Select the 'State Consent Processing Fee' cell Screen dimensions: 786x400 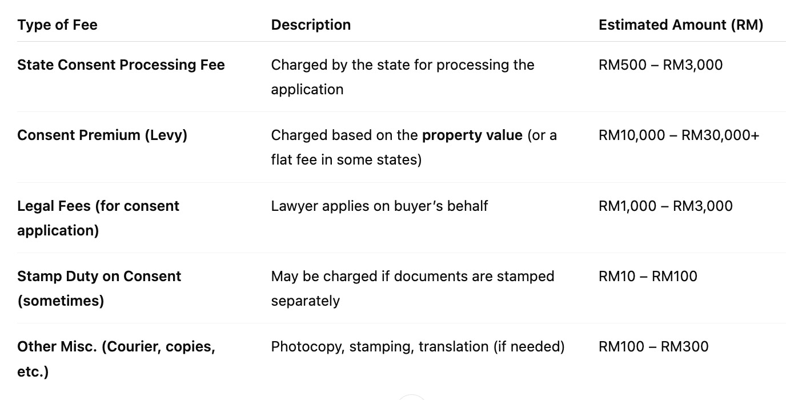121,65
